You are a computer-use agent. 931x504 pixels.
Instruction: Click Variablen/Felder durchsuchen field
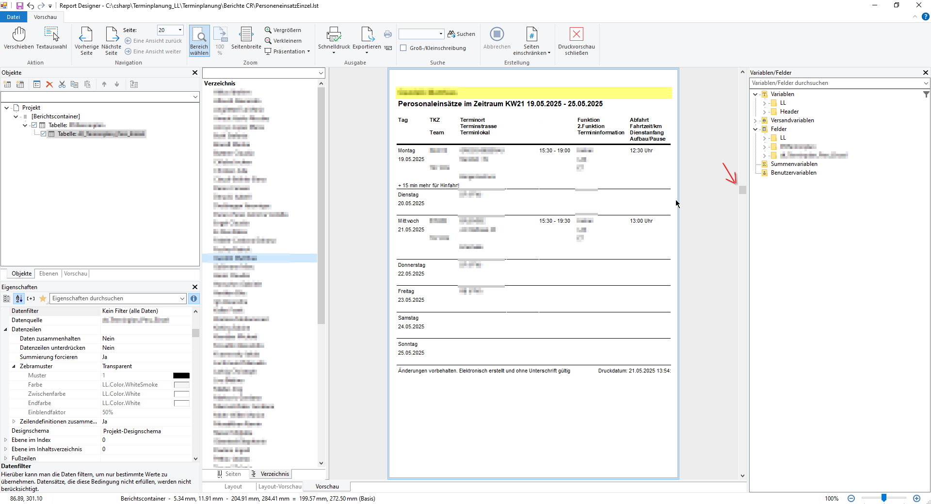[x=839, y=83]
